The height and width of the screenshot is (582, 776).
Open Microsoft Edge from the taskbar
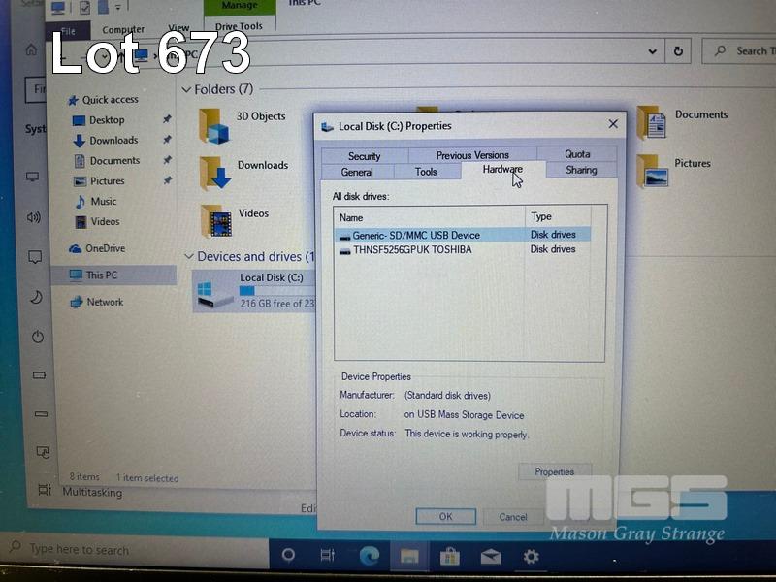[x=370, y=556]
